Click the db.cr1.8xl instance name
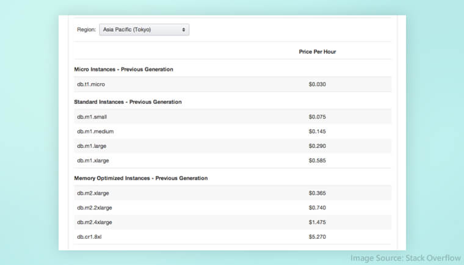 [90, 237]
